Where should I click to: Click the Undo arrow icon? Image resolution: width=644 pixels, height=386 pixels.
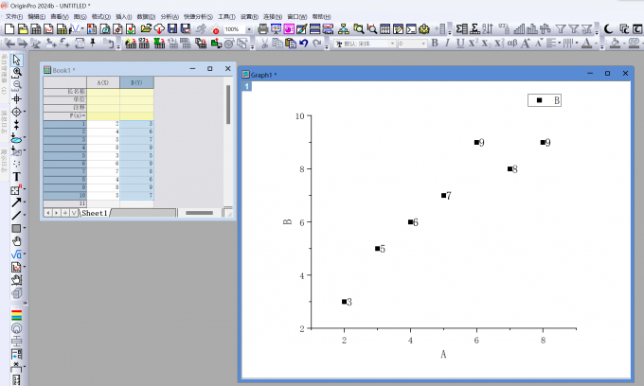(x=303, y=44)
